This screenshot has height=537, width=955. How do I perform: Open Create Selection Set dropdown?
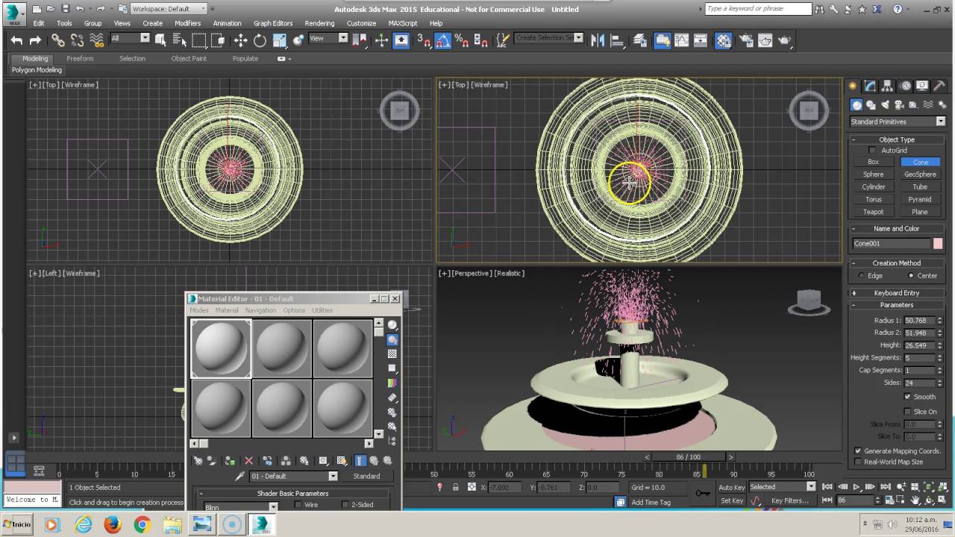pos(549,38)
